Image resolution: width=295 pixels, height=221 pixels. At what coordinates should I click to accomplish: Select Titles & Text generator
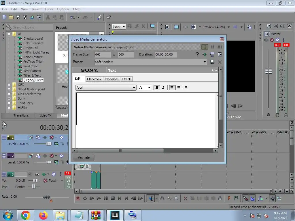point(32,75)
